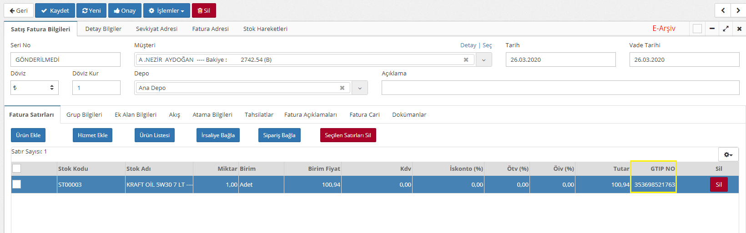Click into the Açıklama text field

point(560,88)
